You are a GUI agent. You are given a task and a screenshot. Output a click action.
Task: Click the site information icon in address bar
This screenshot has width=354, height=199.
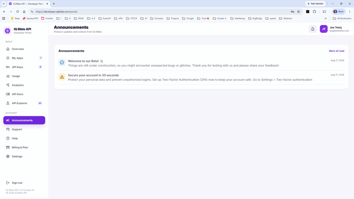(x=32, y=11)
